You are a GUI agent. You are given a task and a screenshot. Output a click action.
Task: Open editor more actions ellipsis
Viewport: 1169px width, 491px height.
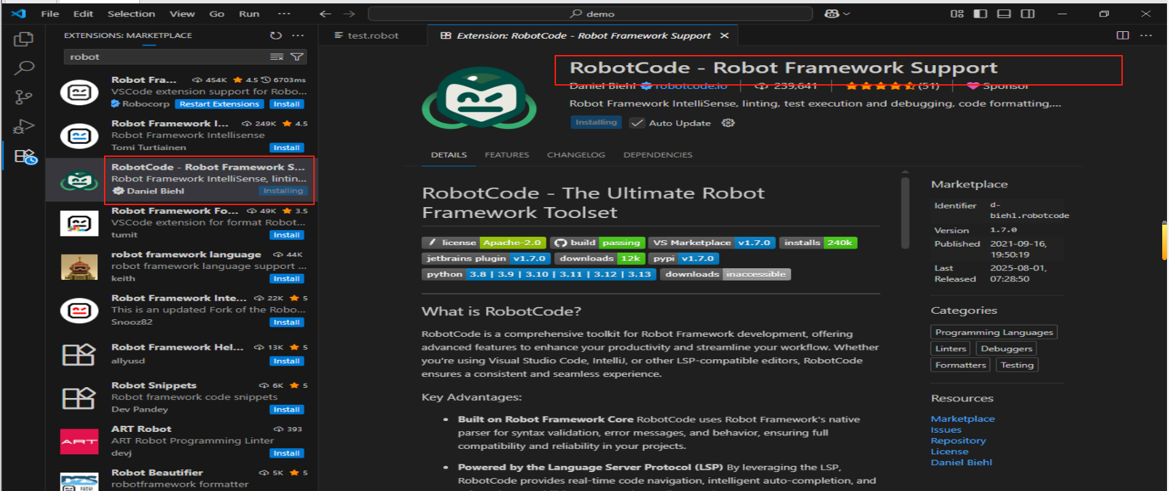[x=1147, y=35]
